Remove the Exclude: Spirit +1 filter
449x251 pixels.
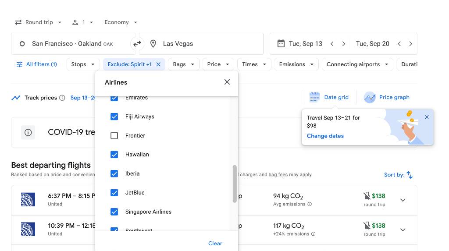[158, 64]
